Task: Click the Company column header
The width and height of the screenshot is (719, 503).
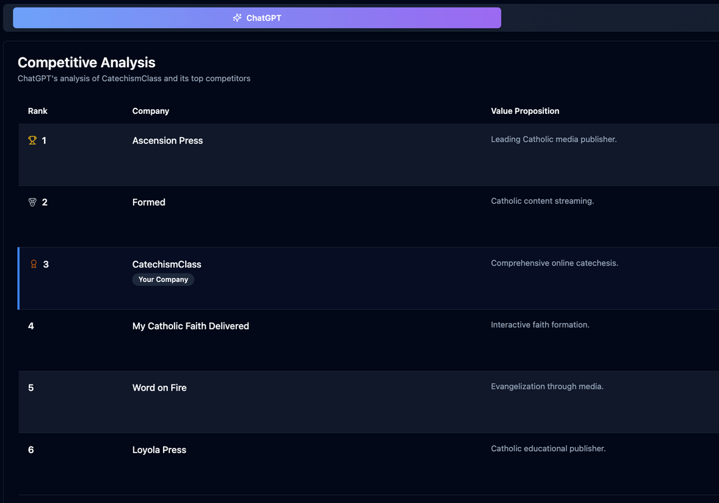Action: pos(150,111)
